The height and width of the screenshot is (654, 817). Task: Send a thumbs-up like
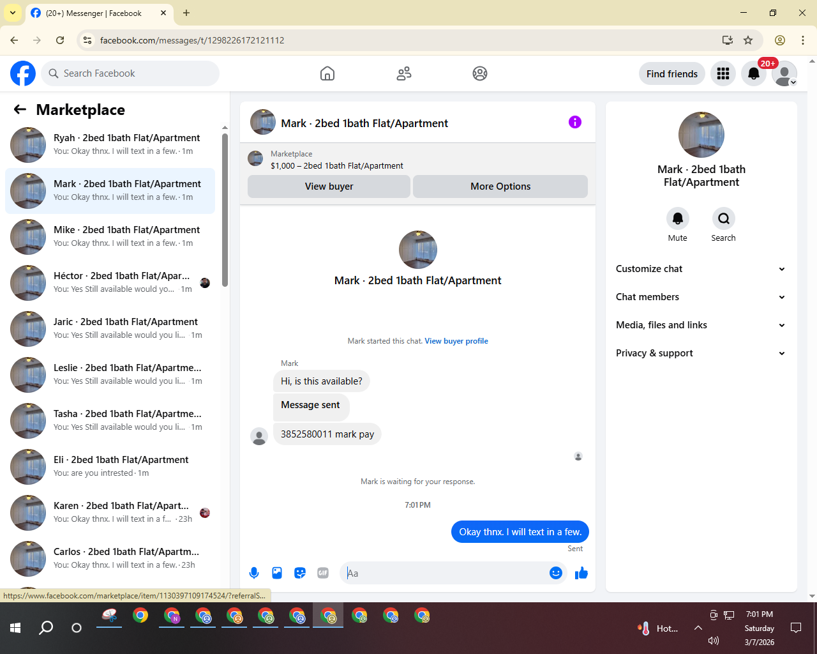pos(581,573)
